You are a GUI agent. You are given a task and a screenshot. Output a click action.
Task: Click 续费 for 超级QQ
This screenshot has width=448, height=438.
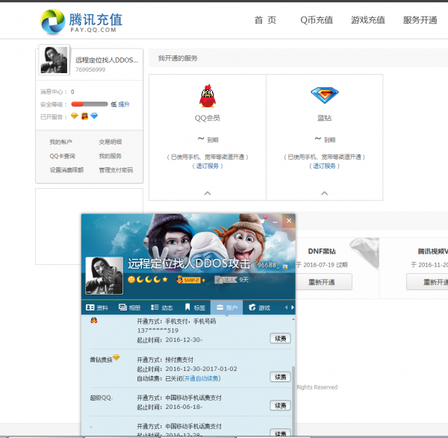tap(280, 405)
